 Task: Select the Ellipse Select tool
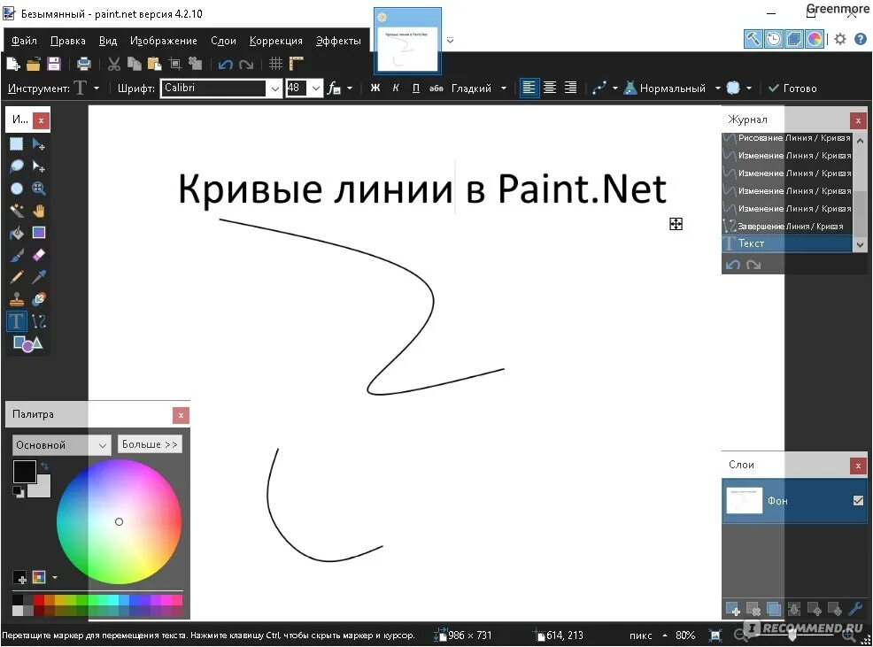coord(17,189)
